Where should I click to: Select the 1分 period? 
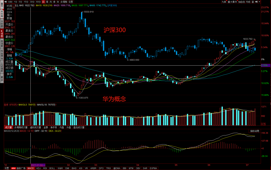[16, 2]
